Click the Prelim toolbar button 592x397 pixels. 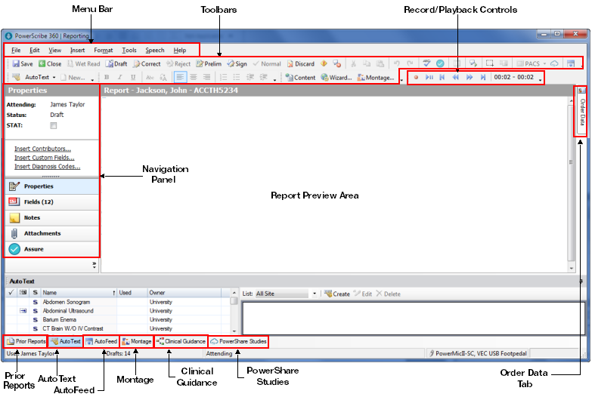[209, 63]
